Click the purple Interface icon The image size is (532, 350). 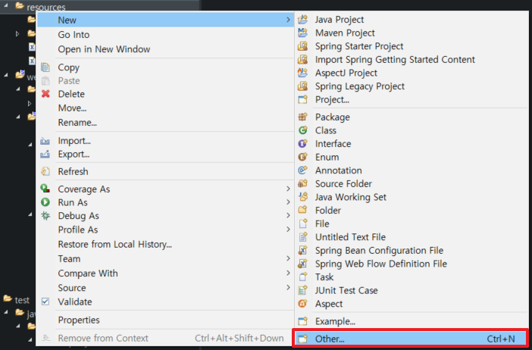coord(302,144)
